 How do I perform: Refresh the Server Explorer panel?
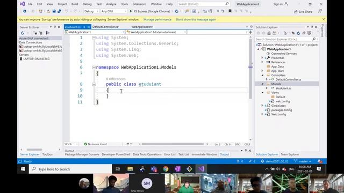(x=23, y=33)
